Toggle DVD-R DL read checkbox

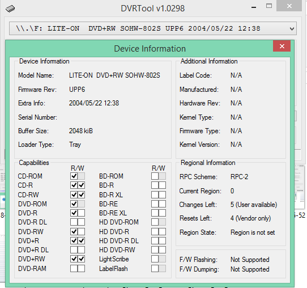74,222
